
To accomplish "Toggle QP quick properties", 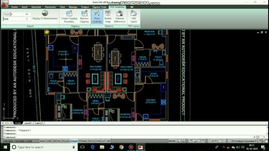I will (108, 141).
